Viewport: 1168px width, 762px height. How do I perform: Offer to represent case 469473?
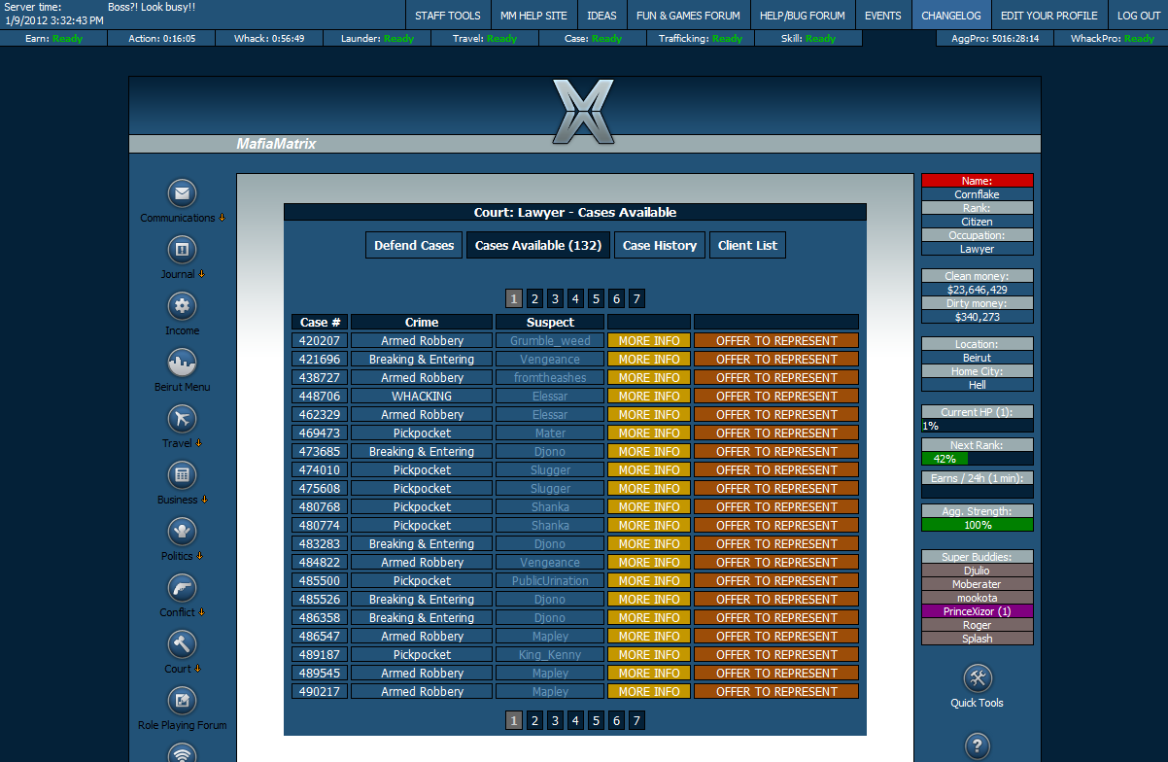[776, 433]
